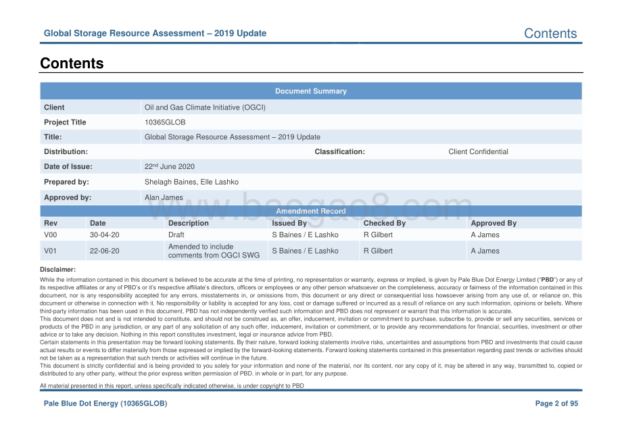Click the 'Rev' column header
The height and width of the screenshot is (440, 622).
(x=51, y=223)
